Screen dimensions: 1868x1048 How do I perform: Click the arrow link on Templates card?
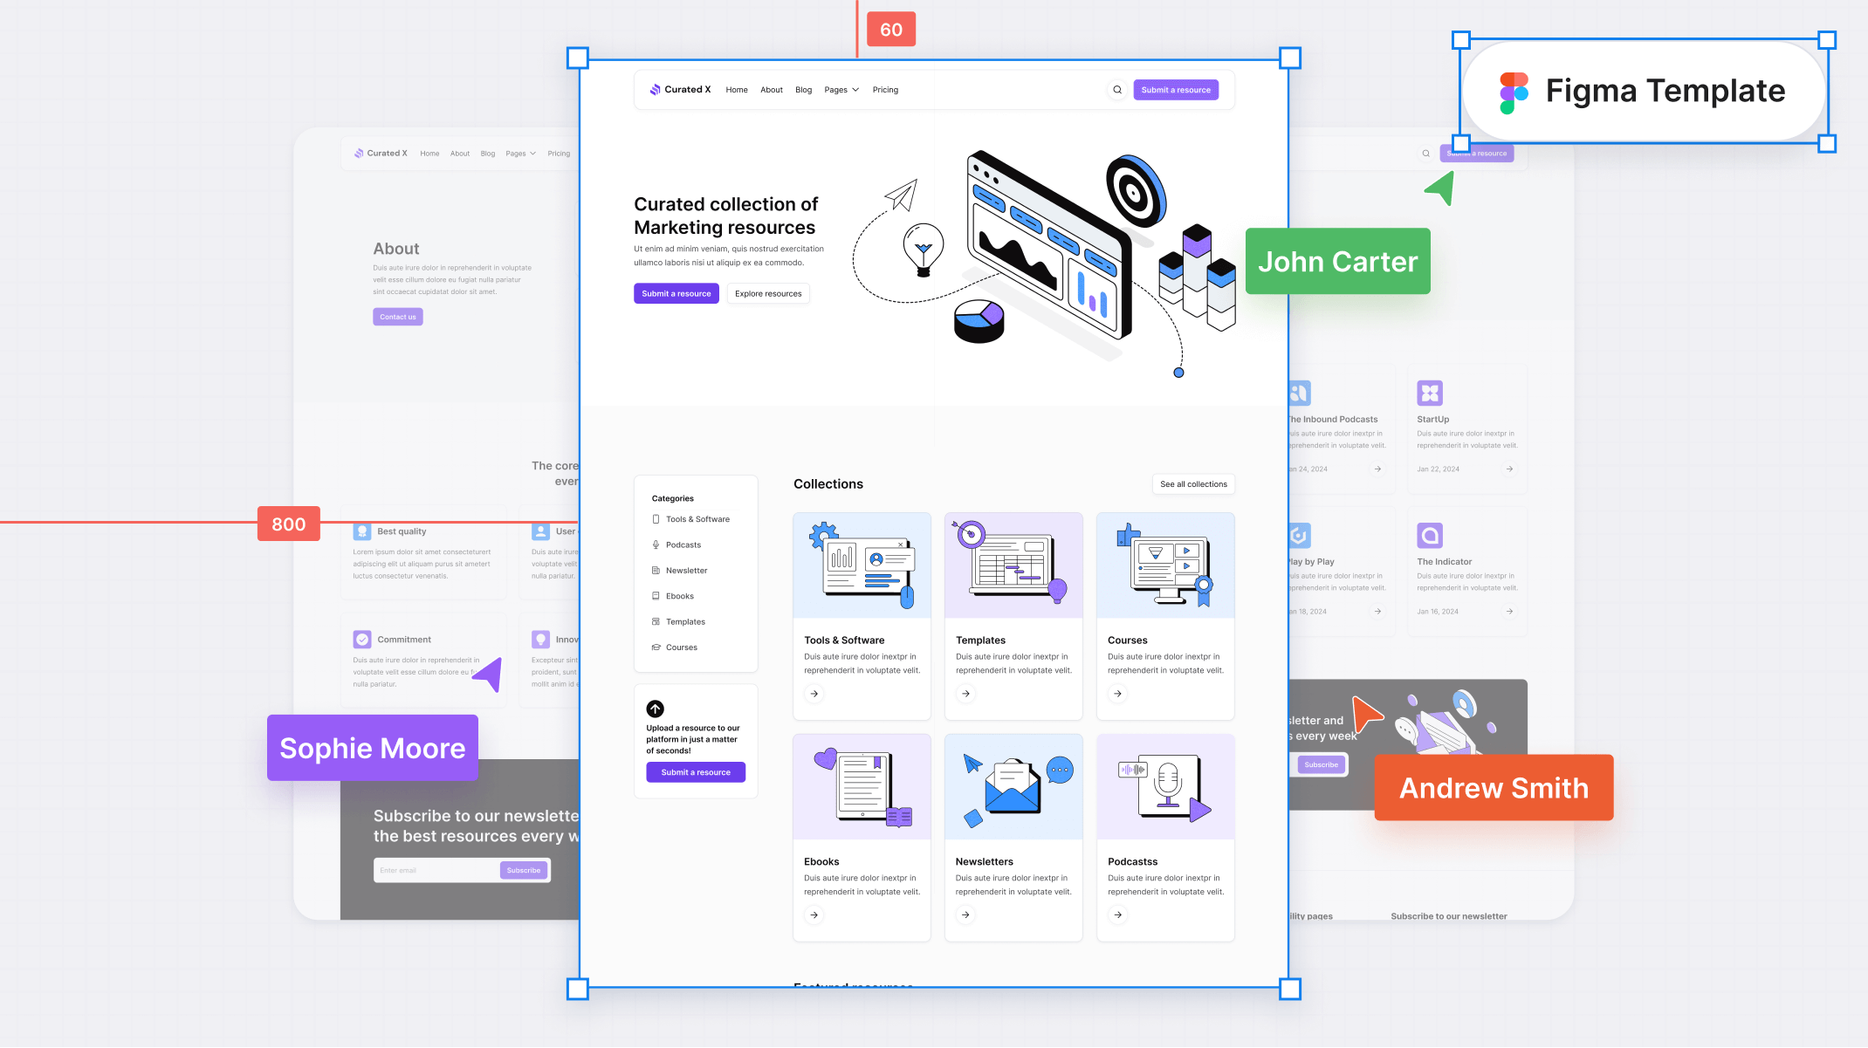point(965,694)
